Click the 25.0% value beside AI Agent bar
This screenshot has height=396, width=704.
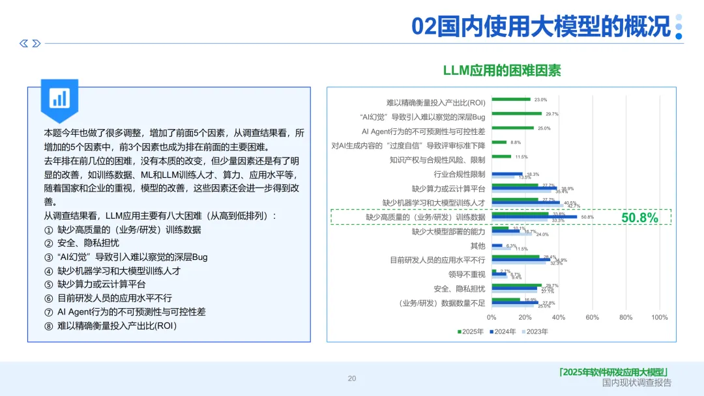(544, 128)
